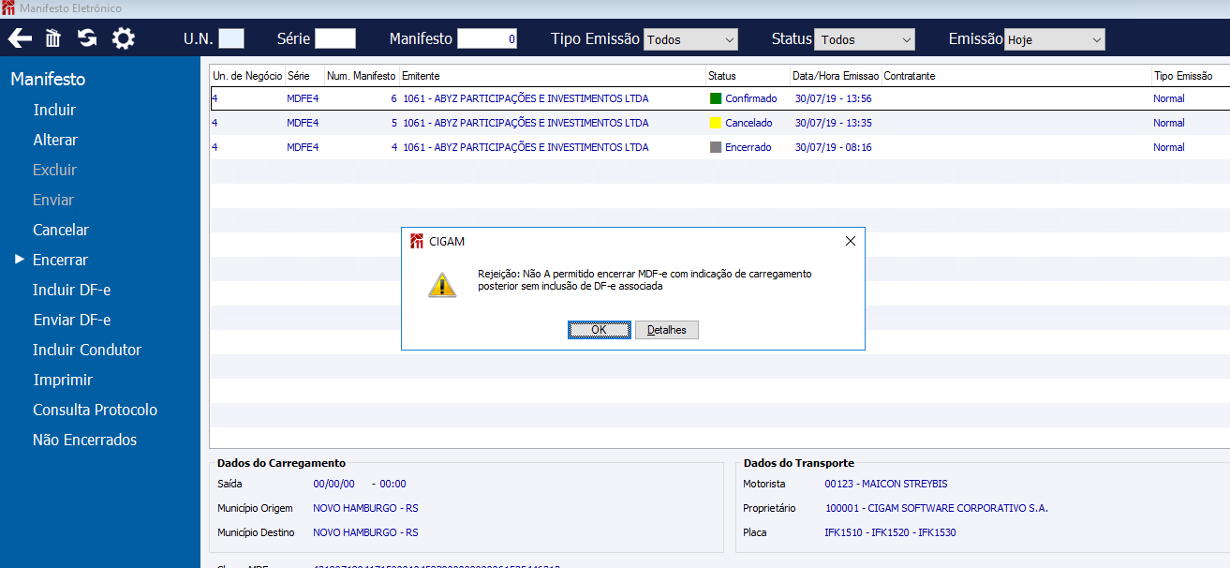
Task: Click the back arrow icon in toolbar
Action: tap(20, 38)
